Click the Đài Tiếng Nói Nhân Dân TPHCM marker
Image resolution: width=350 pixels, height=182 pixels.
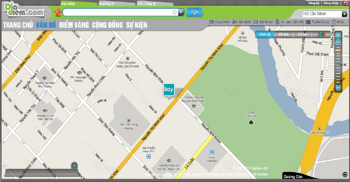128,59
